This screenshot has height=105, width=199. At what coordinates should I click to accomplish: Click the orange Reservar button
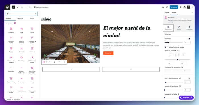coord(108,53)
